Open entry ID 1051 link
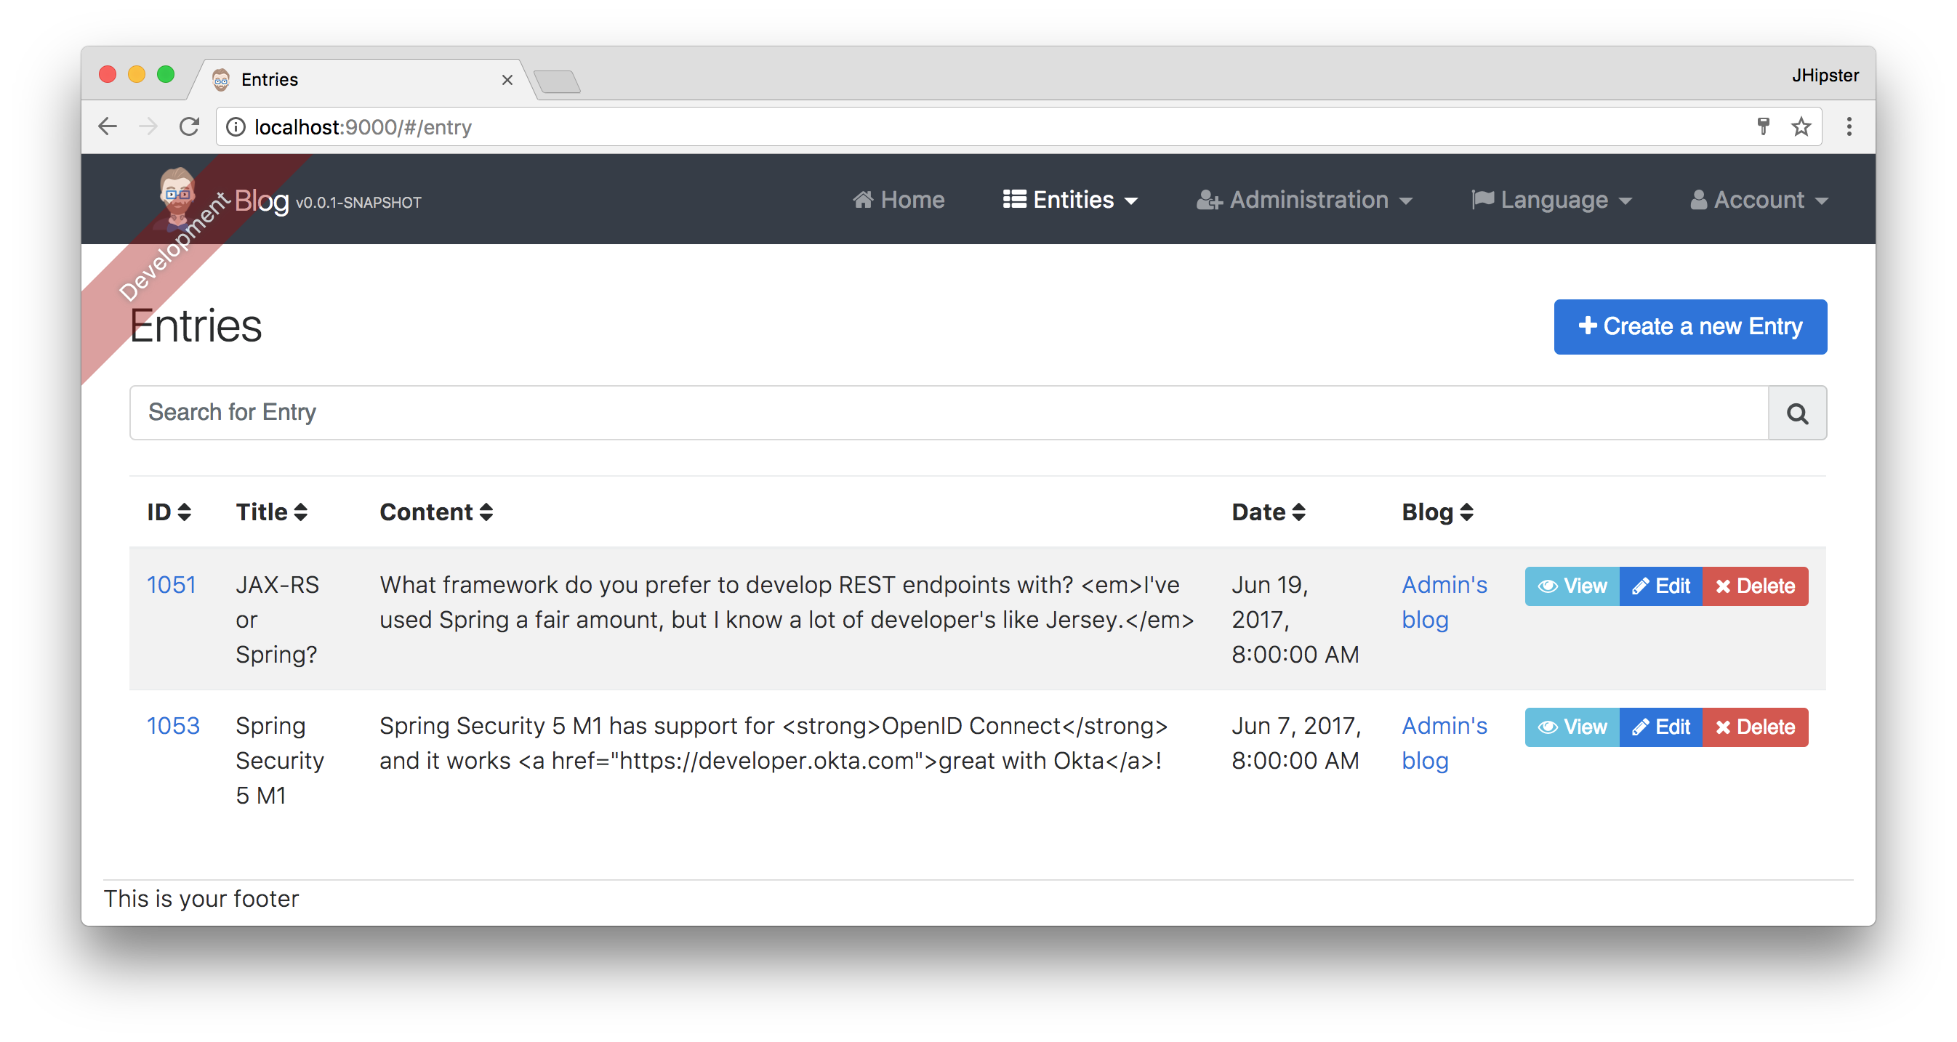Viewport: 1957px width, 1042px height. click(x=171, y=585)
